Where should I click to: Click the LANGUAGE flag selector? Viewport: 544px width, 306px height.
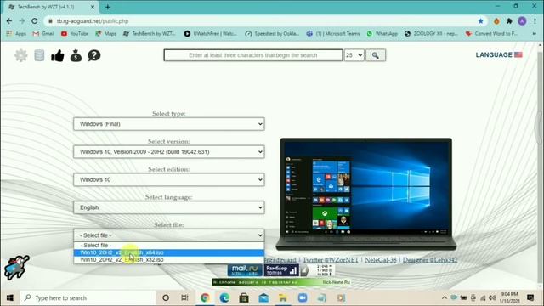499,54
